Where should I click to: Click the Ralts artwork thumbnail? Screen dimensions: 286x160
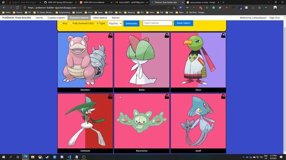tap(142, 60)
